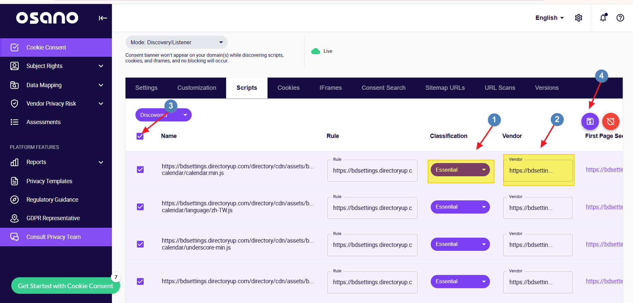This screenshot has height=303, width=633.
Task: Click Rule field for underscore-min.js row
Action: click(x=372, y=245)
